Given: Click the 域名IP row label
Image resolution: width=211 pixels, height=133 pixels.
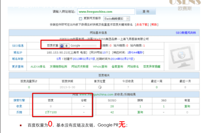Looking at the screenshot, I should tap(18, 52).
